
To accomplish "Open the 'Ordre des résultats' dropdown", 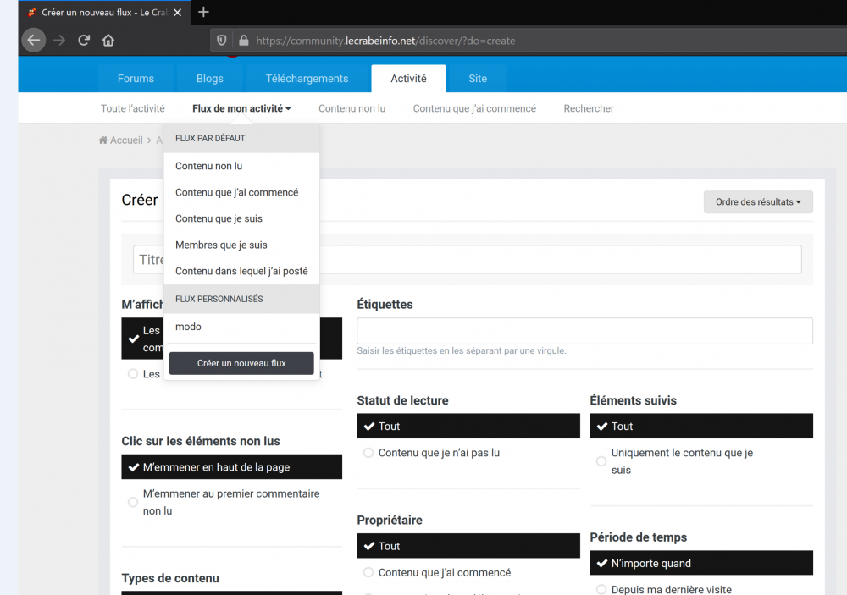I will [x=758, y=202].
